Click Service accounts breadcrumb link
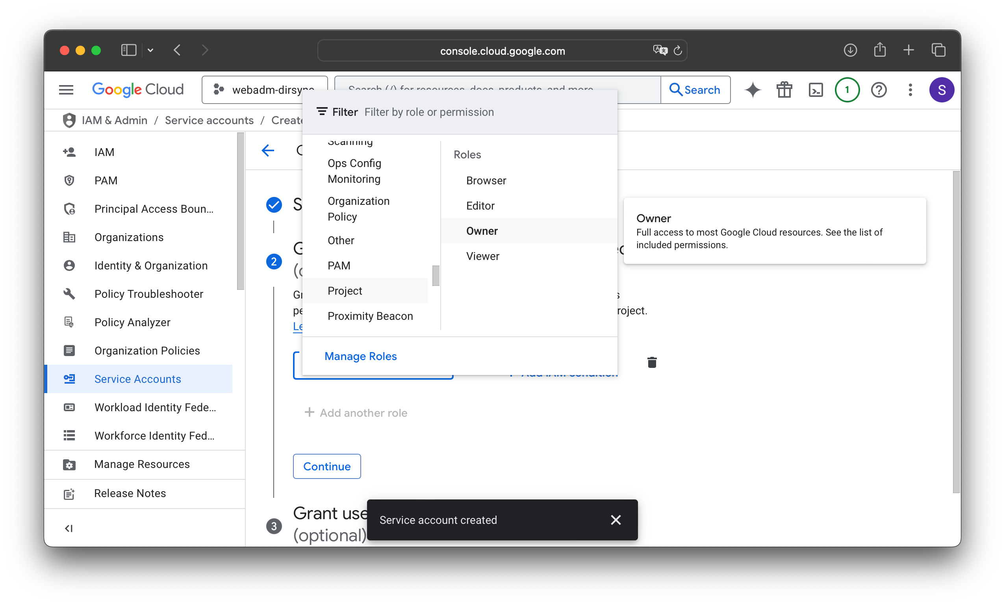The width and height of the screenshot is (1005, 605). point(209,120)
